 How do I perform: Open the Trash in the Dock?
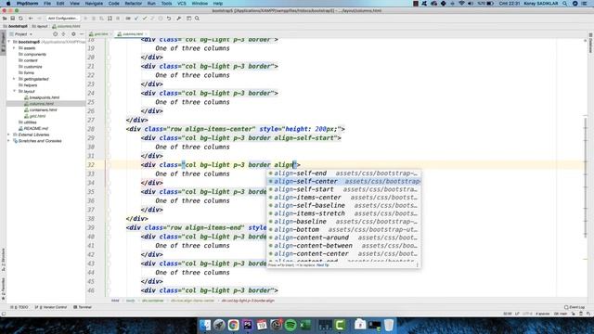(389, 325)
